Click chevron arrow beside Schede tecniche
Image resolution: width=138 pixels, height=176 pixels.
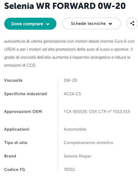111,24
